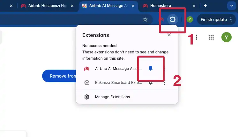Click the Etikimza Smartcard extension icon
Image resolution: width=238 pixels, height=137 pixels.
[86, 83]
